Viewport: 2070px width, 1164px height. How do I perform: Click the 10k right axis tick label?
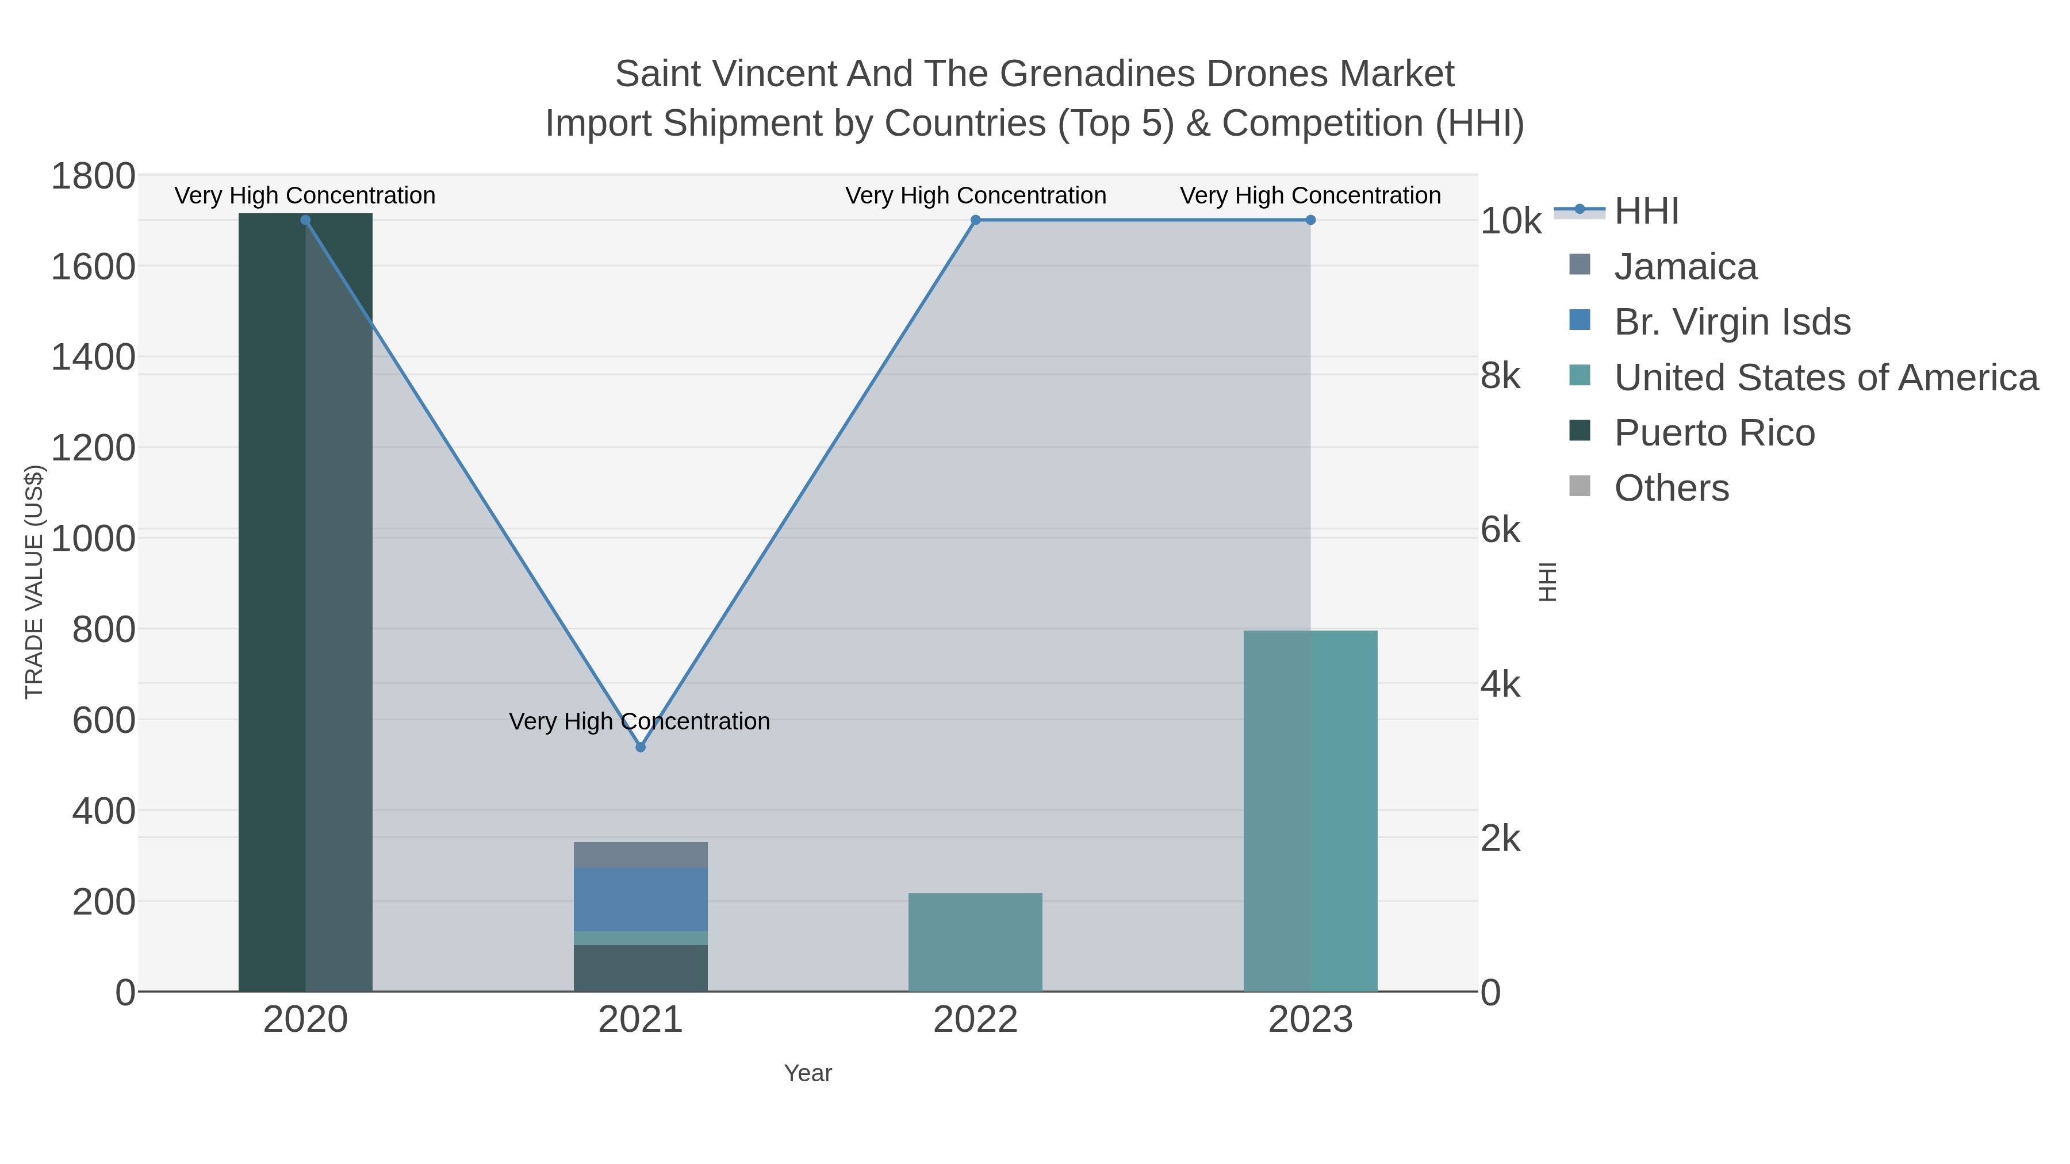[1512, 221]
